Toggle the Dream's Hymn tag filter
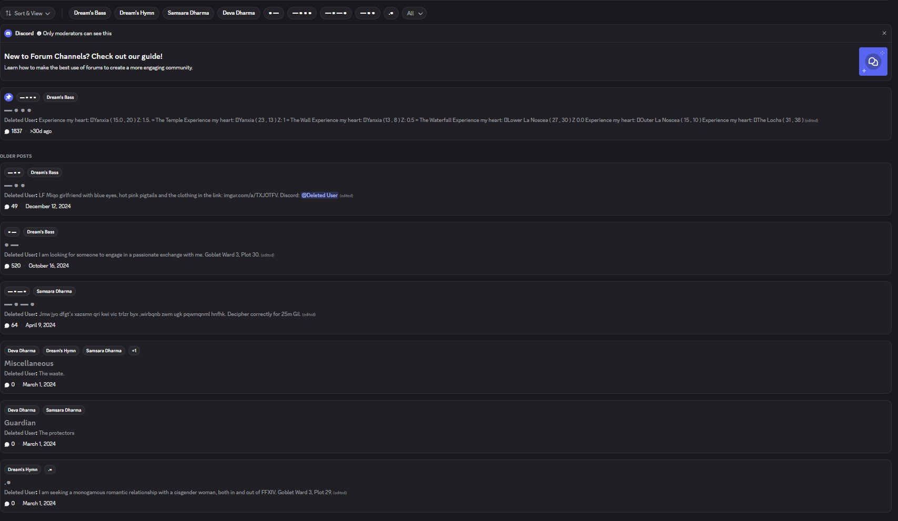This screenshot has height=521, width=898. point(137,13)
